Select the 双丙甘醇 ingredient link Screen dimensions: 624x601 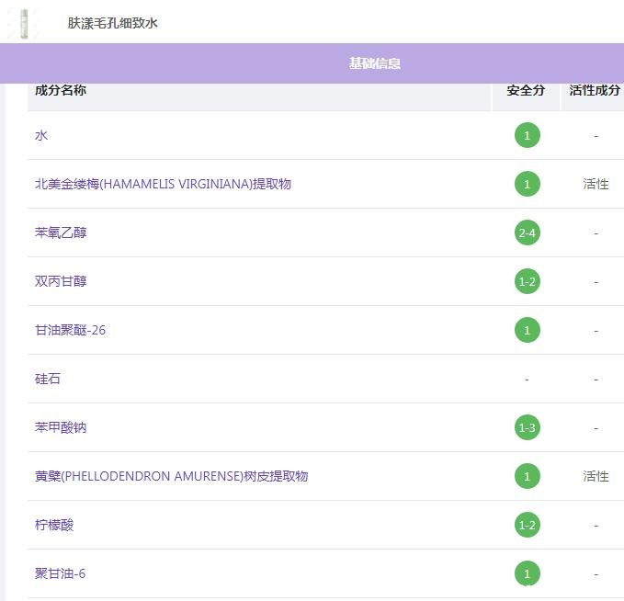click(x=61, y=281)
